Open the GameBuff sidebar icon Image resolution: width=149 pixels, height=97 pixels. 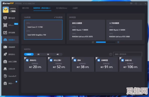pos(5,76)
